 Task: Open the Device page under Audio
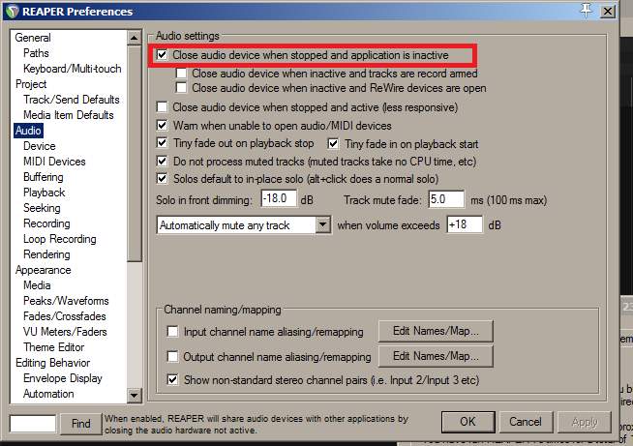coord(40,146)
